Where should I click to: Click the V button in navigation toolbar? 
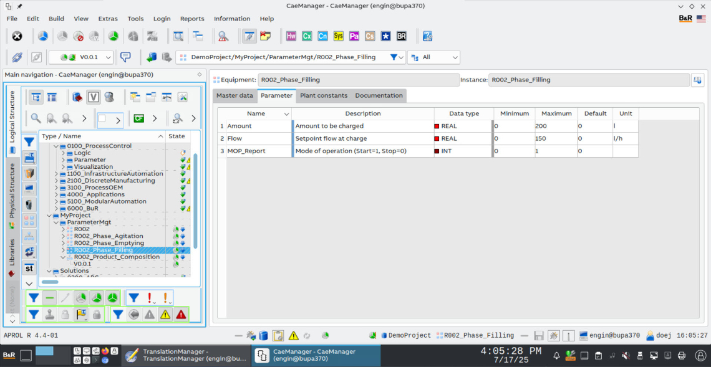click(94, 97)
